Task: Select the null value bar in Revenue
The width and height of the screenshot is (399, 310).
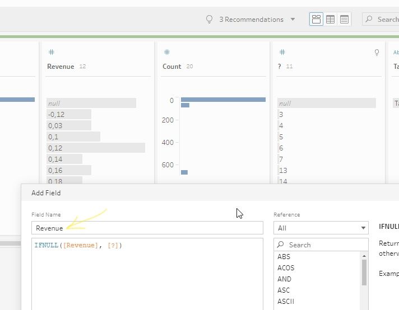Action: coord(91,104)
